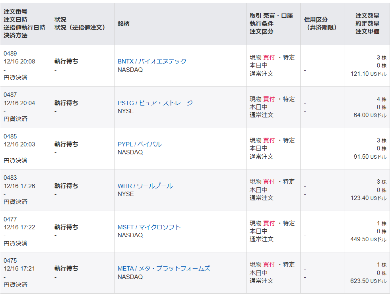Open the PSTG / ピュア・ストレージ stock link

coord(155,103)
